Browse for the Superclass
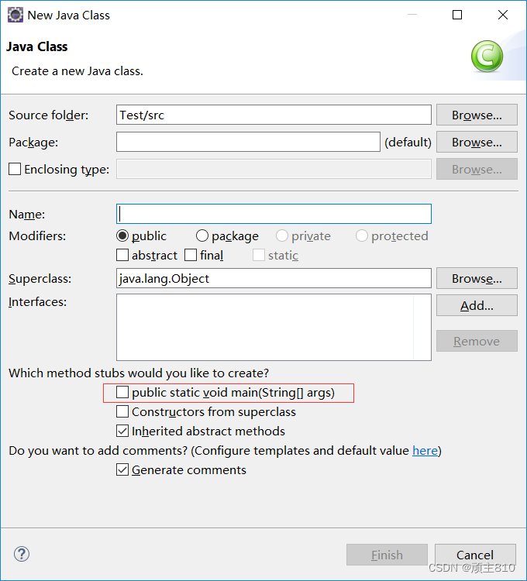Image resolution: width=527 pixels, height=581 pixels. [x=477, y=278]
